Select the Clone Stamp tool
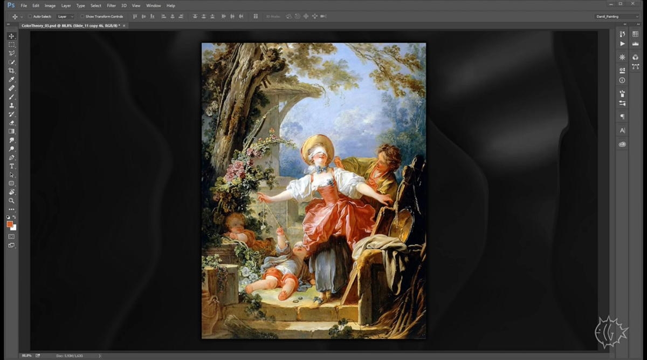Image resolution: width=647 pixels, height=360 pixels. 11,105
